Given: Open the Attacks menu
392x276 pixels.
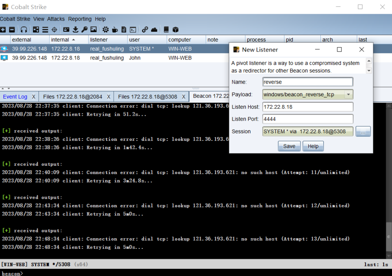Looking at the screenshot, I should [x=56, y=19].
